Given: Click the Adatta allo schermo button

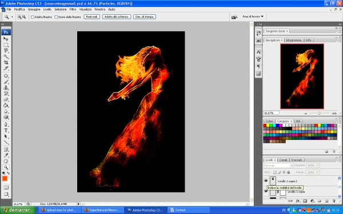Looking at the screenshot, I should click(117, 17).
